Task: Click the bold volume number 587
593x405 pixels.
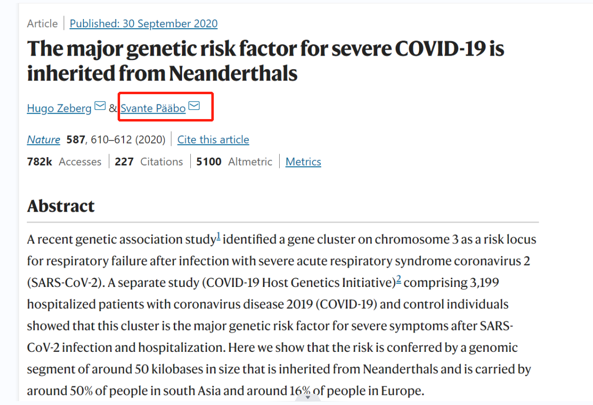Action: point(76,140)
